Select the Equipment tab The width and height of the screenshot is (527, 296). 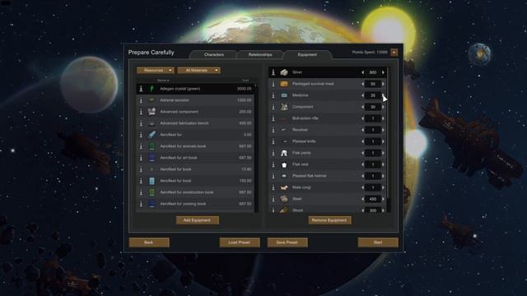[x=307, y=54]
